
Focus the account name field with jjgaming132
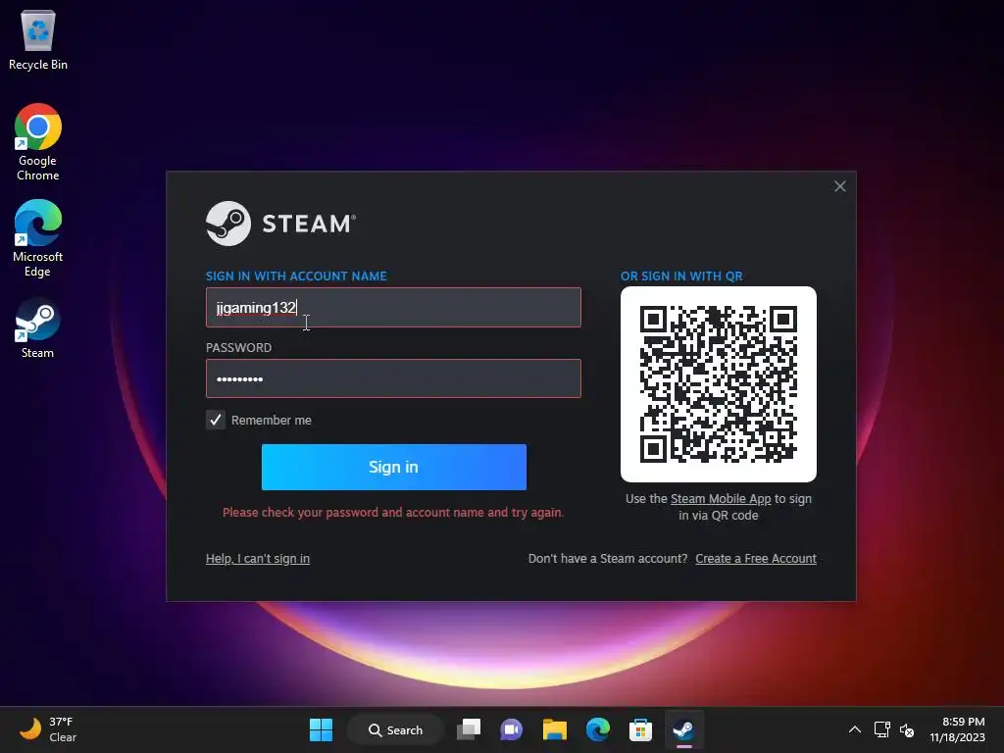tap(393, 307)
